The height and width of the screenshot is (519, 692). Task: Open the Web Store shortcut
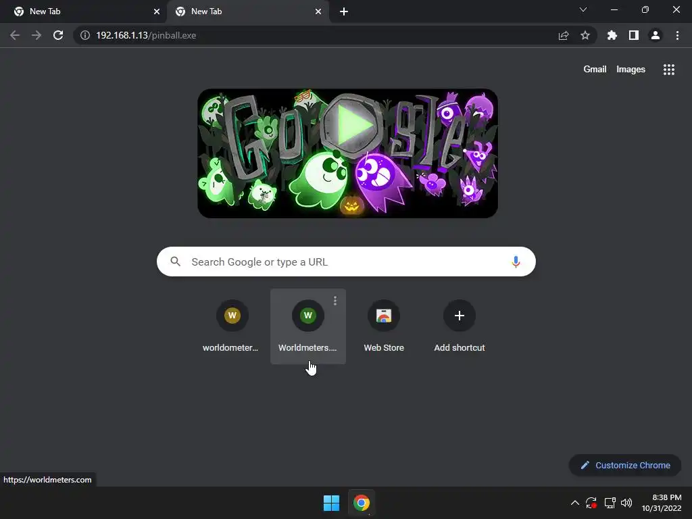(384, 326)
